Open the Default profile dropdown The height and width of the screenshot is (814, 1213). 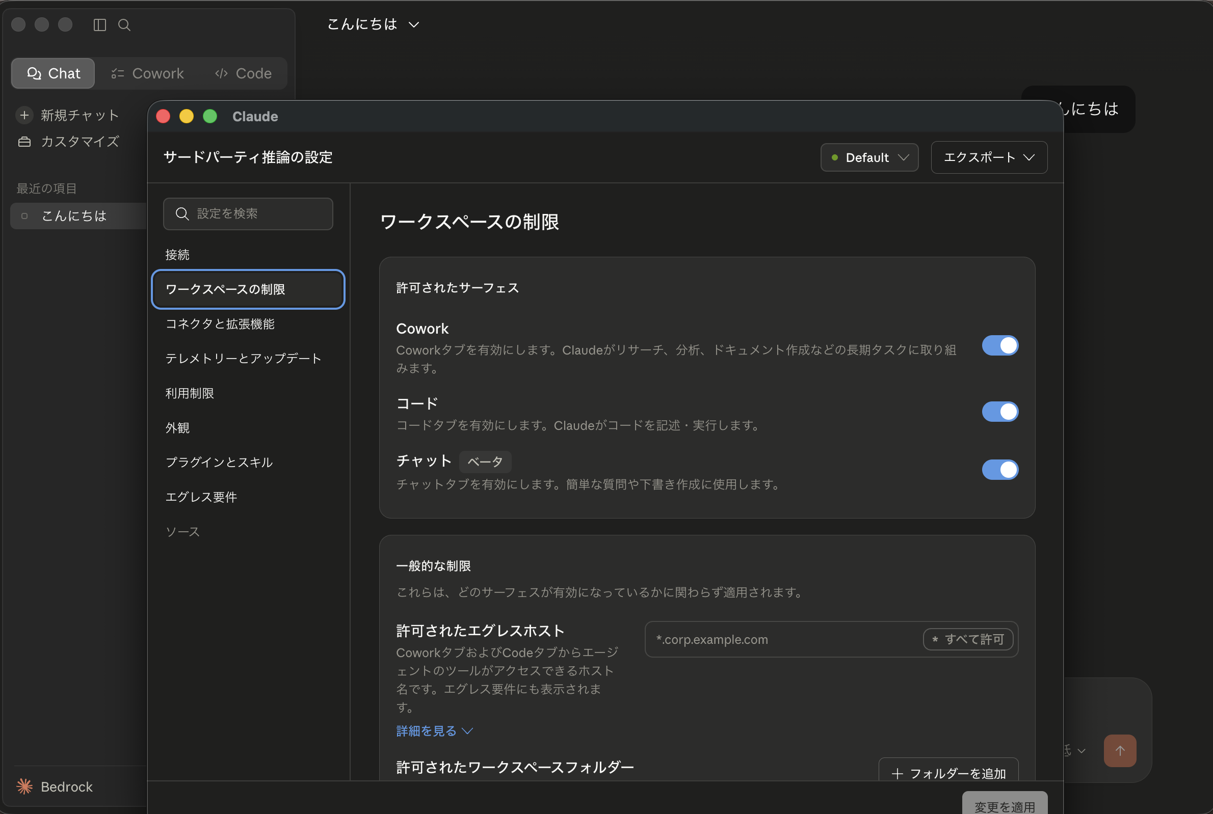click(869, 157)
